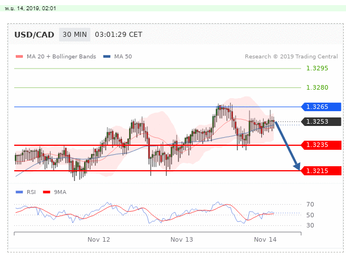Click the RSI legend label

coord(31,192)
